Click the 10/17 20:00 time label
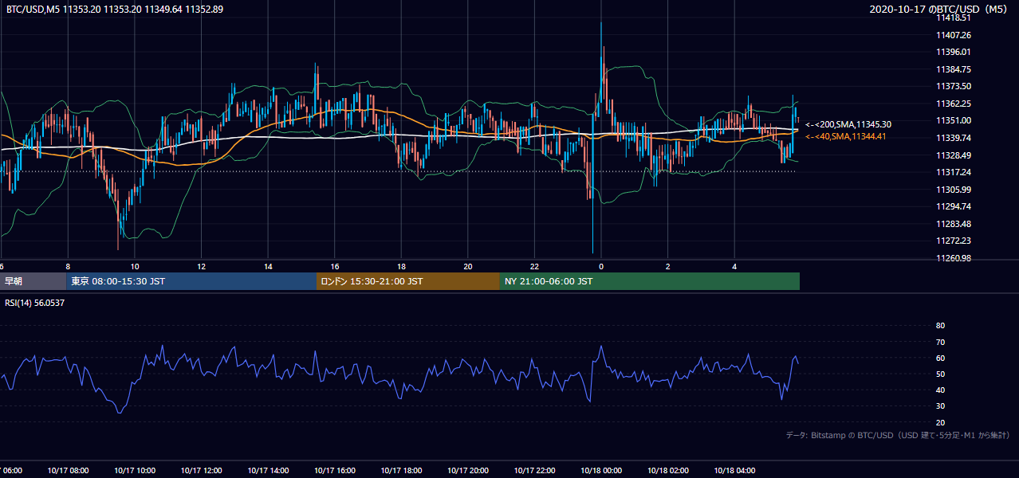 (x=468, y=471)
